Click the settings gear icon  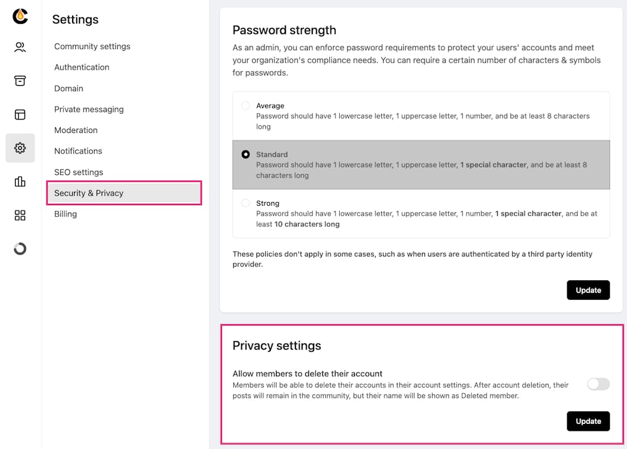[20, 148]
